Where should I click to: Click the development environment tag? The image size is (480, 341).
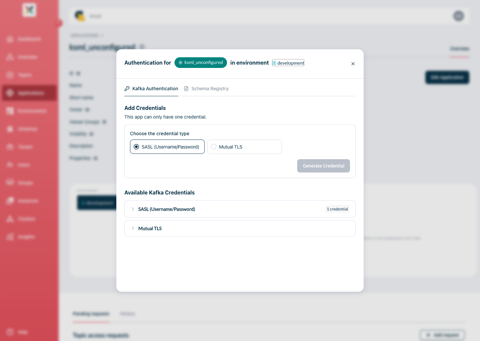point(288,63)
